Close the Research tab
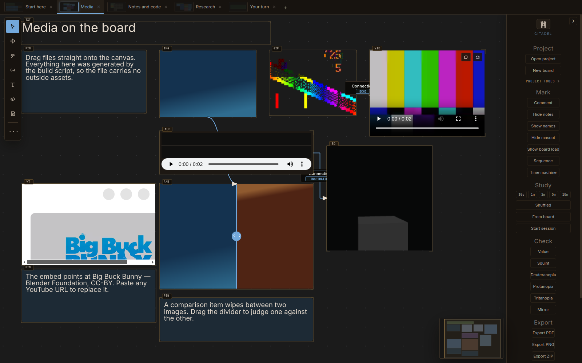The image size is (582, 363). pyautogui.click(x=220, y=7)
